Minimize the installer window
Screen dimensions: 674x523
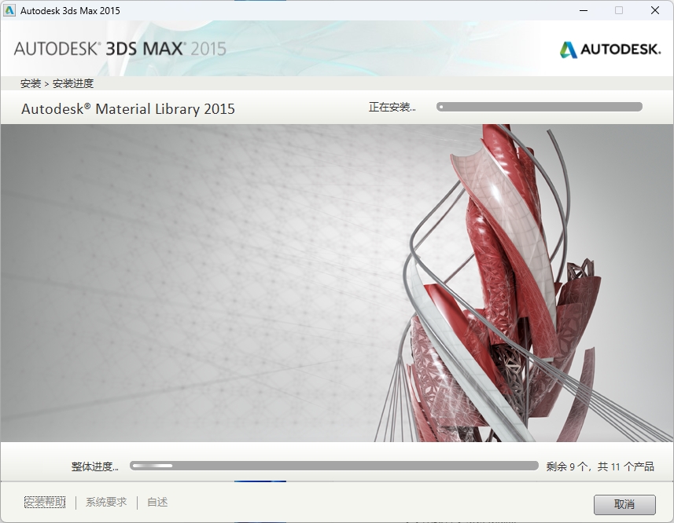(x=583, y=10)
